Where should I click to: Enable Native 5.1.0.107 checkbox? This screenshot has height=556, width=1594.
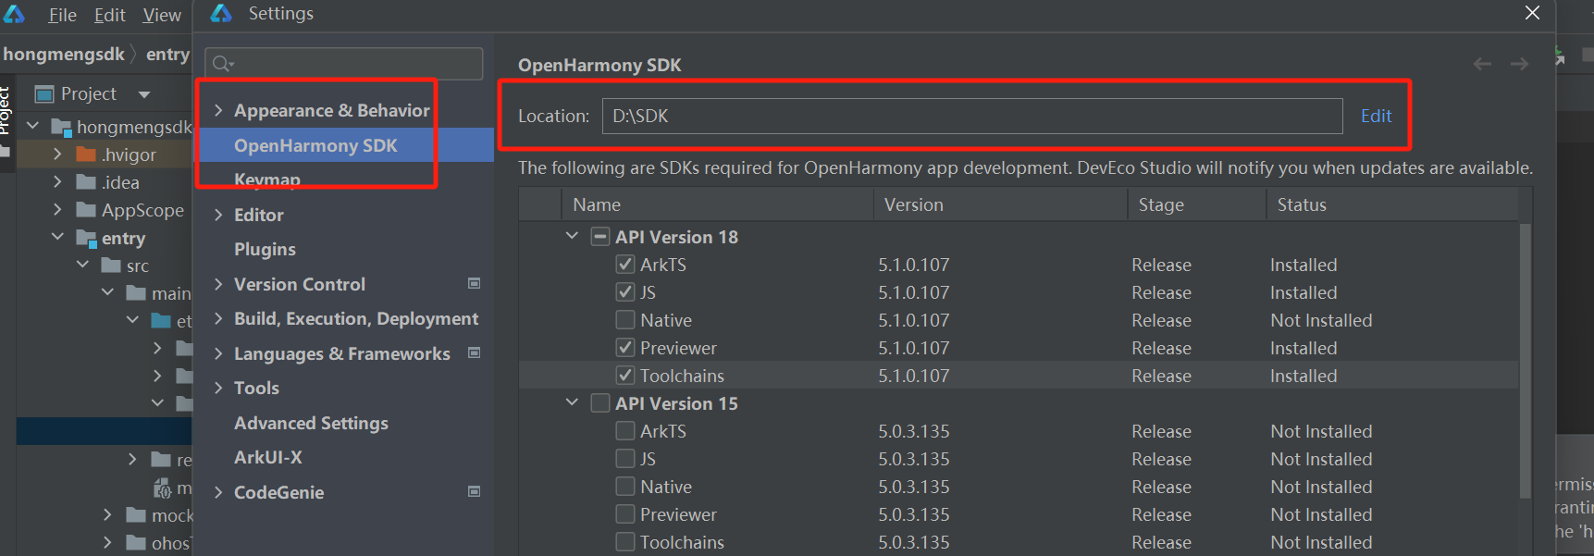pos(625,320)
